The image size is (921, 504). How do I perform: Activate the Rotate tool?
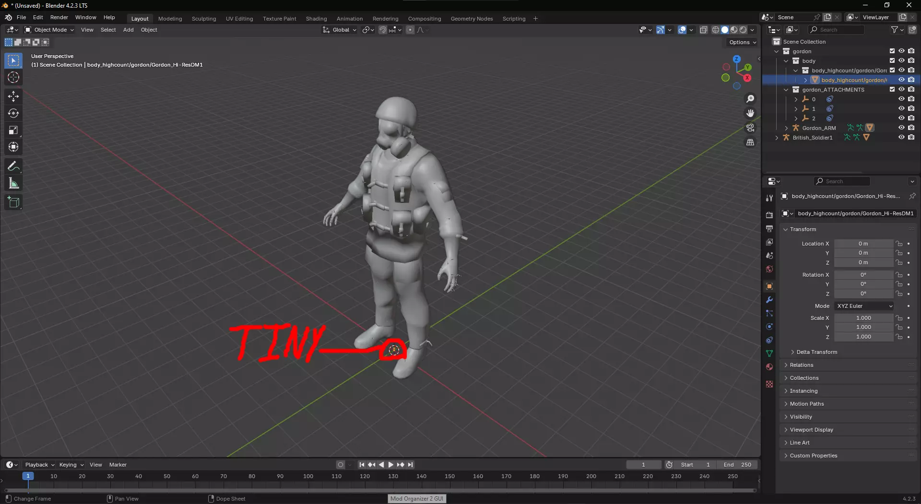[13, 113]
